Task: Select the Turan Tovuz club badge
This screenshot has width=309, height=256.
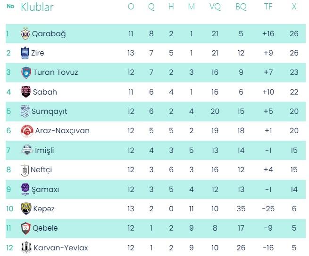Action: coord(25,72)
